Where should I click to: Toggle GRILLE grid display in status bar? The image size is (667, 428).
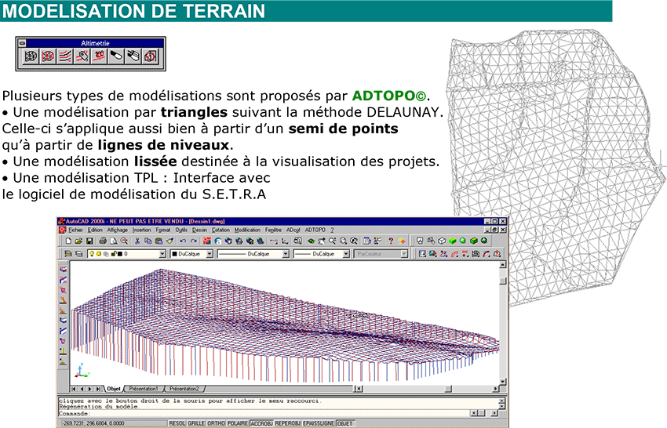[196, 423]
